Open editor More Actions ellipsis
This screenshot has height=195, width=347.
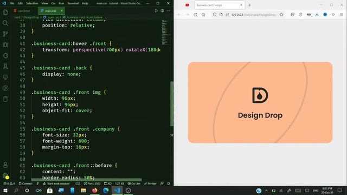pos(169,11)
